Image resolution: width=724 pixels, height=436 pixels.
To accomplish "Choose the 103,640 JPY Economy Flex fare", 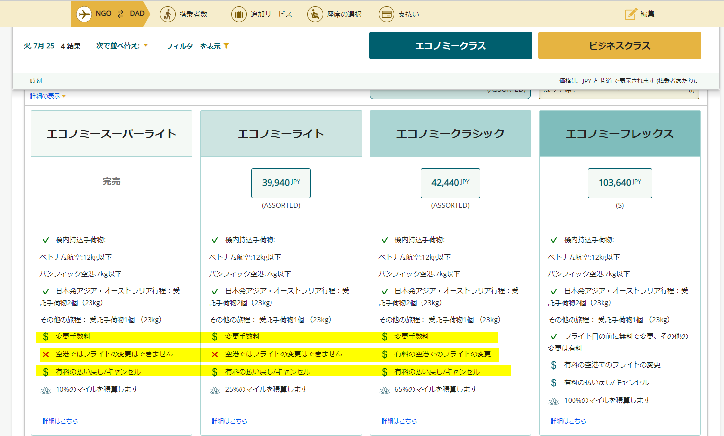I will [x=620, y=183].
